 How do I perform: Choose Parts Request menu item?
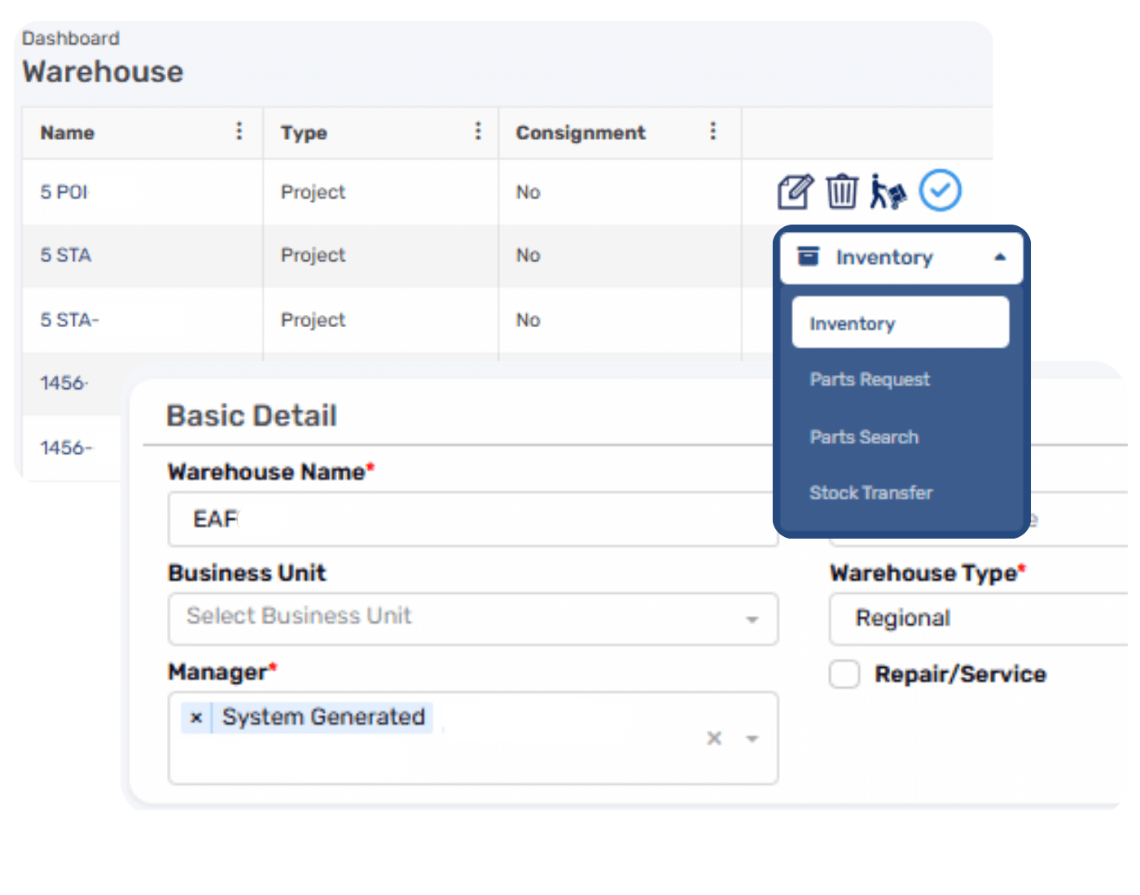pos(870,379)
